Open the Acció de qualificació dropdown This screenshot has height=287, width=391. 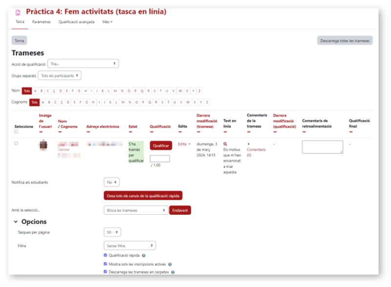tap(84, 63)
